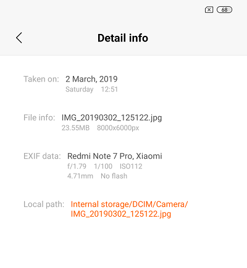
Task: Select the Detail info title
Action: click(123, 38)
